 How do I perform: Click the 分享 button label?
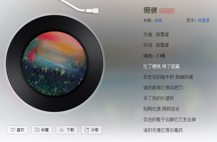tap(95, 130)
